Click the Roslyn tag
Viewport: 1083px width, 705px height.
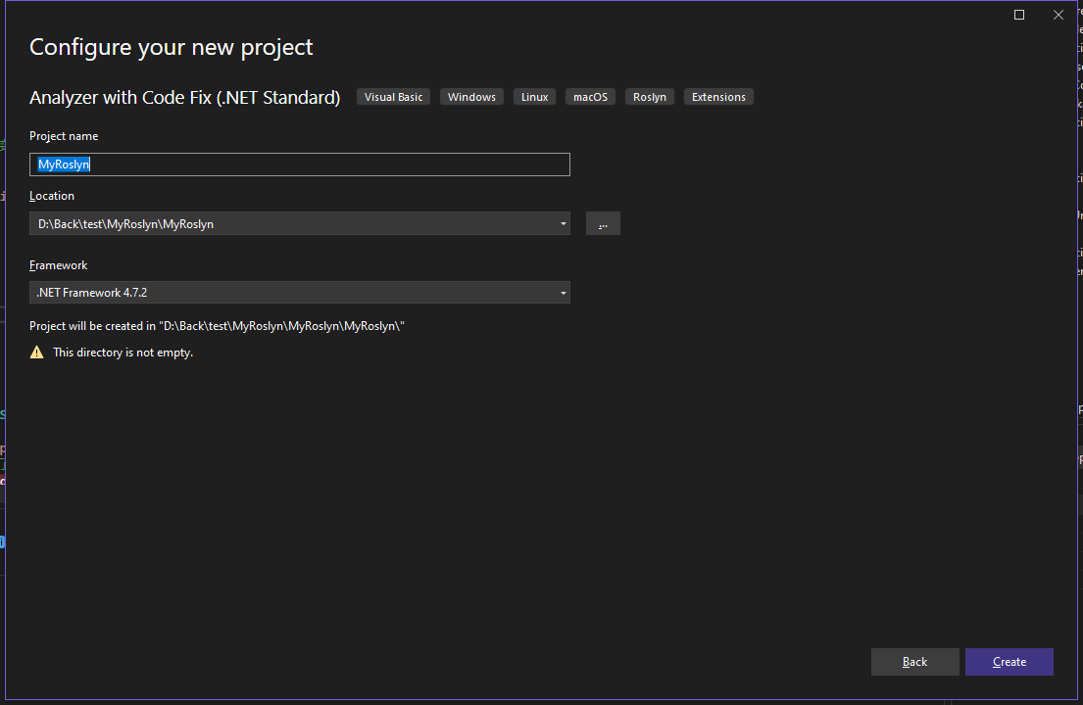[650, 97]
